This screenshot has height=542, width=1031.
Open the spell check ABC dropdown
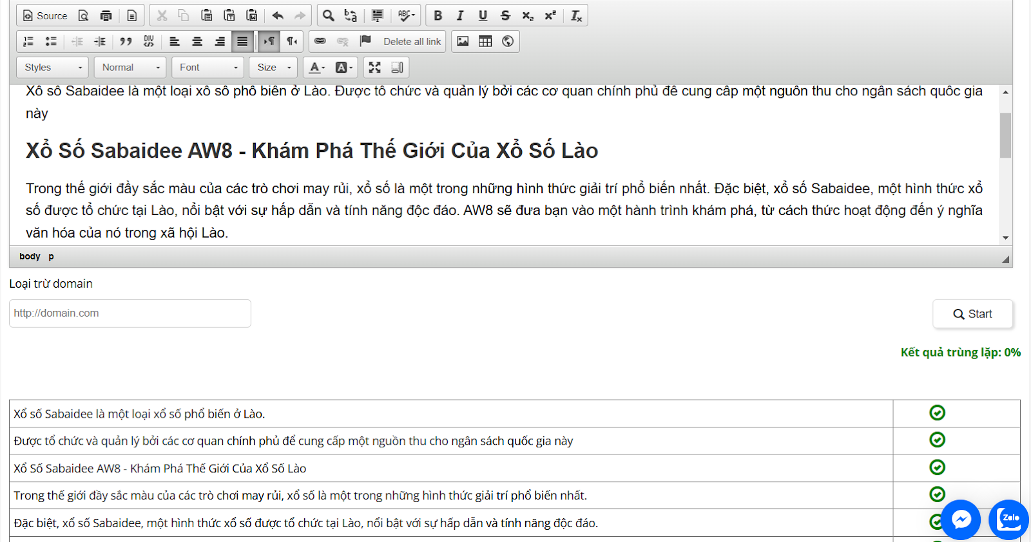pyautogui.click(x=406, y=15)
